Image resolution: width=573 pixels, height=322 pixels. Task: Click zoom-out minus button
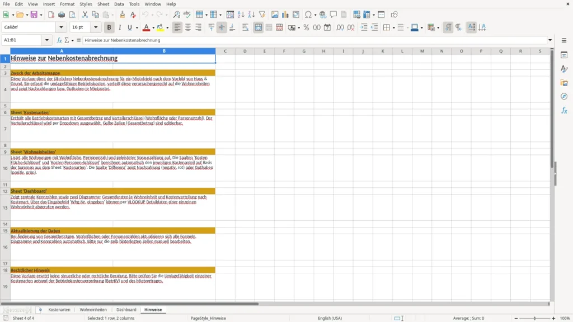pyautogui.click(x=516, y=318)
